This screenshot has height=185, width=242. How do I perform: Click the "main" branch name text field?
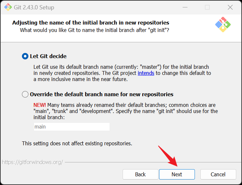72,127
